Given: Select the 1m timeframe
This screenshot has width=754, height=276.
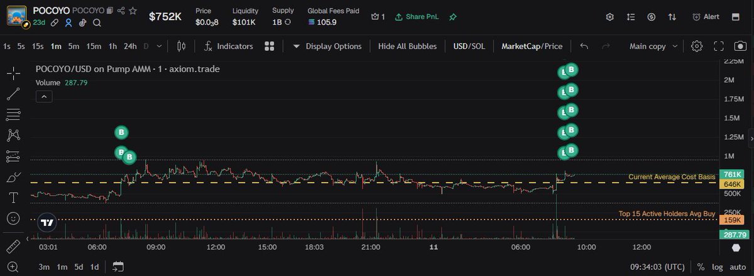Looking at the screenshot, I should (57, 46).
